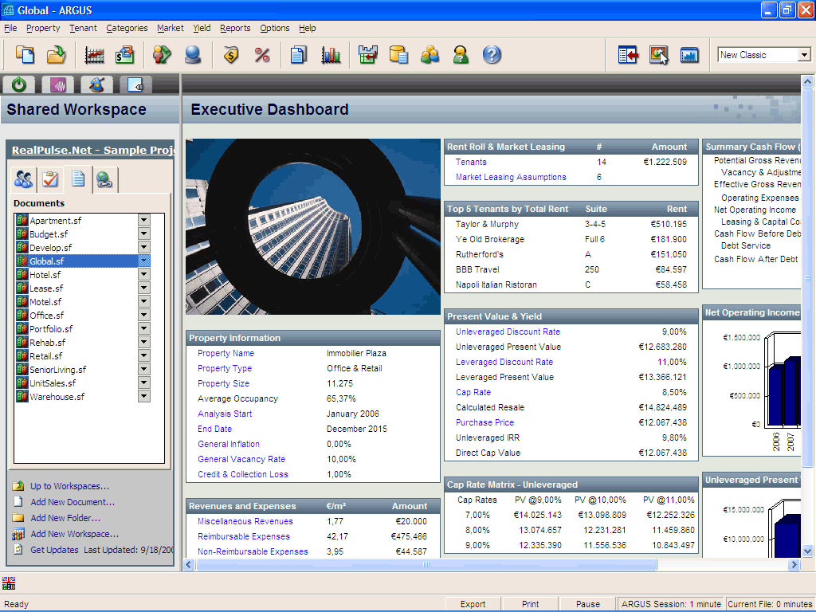Click the Print button in status bar
This screenshot has height=612, width=816.
pyautogui.click(x=530, y=604)
